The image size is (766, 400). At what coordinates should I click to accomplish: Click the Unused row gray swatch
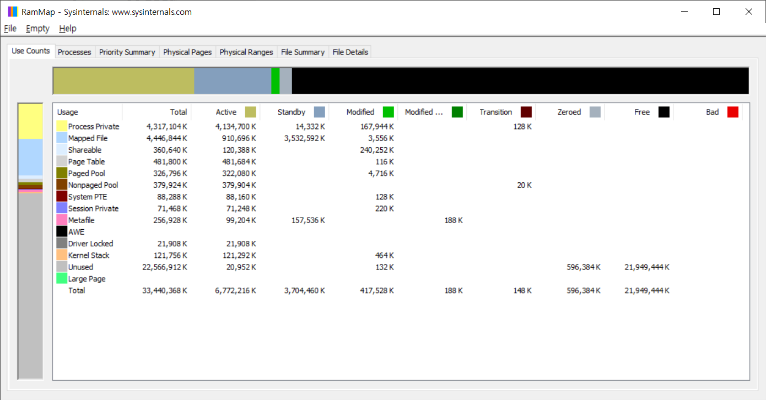[62, 267]
